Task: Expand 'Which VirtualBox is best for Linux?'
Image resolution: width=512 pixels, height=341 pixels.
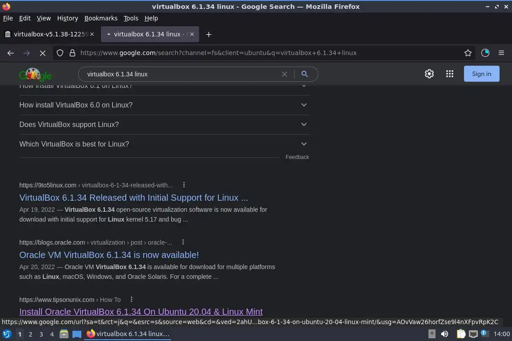Action: [x=164, y=144]
